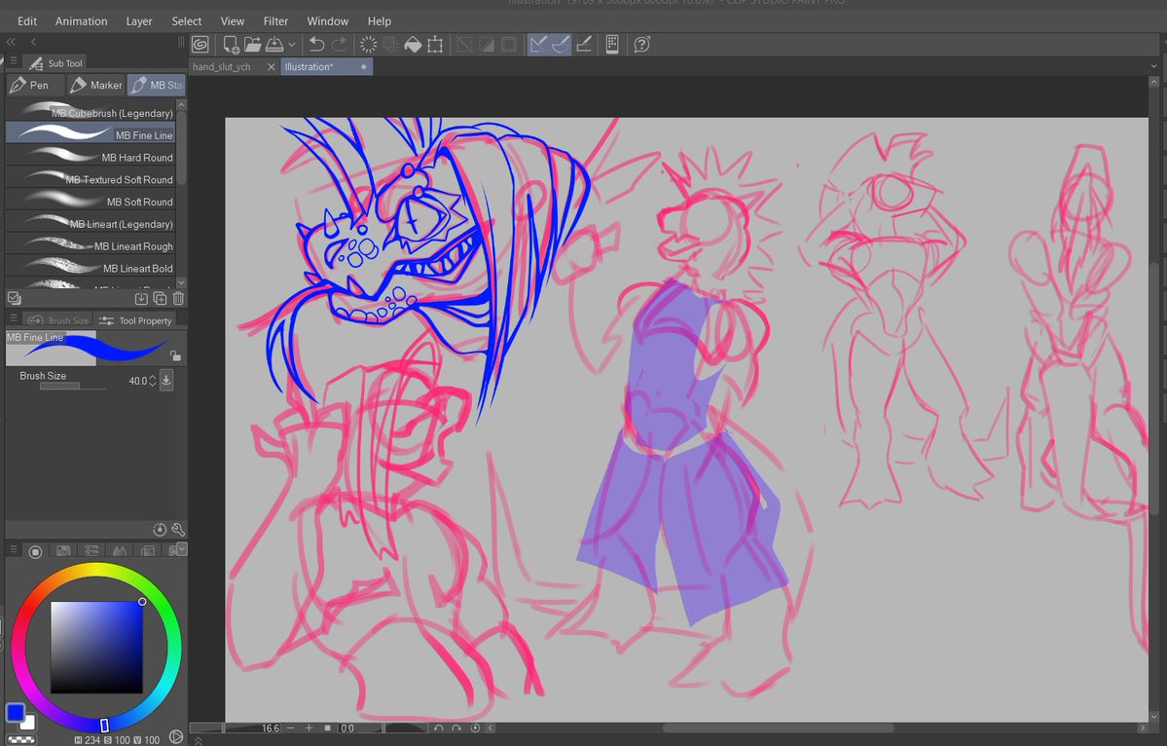Image resolution: width=1167 pixels, height=746 pixels.
Task: Open the companion smartphone mode icon
Action: pos(612,45)
